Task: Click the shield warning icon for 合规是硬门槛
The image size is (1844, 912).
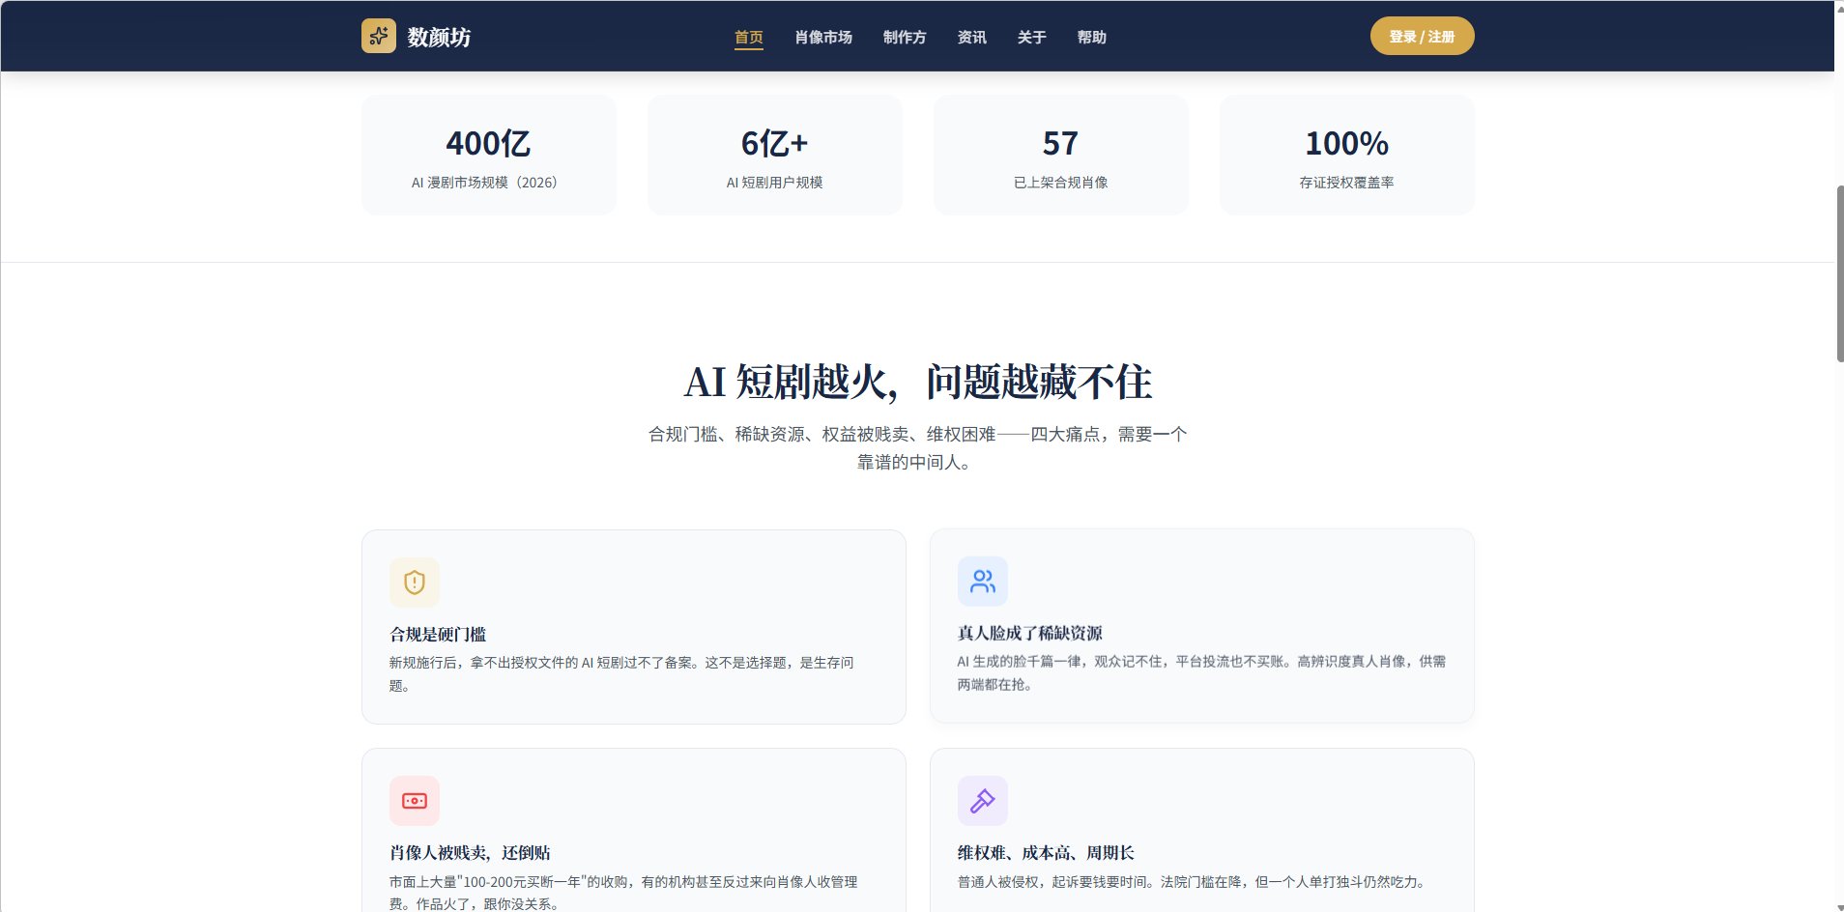Action: [x=415, y=583]
